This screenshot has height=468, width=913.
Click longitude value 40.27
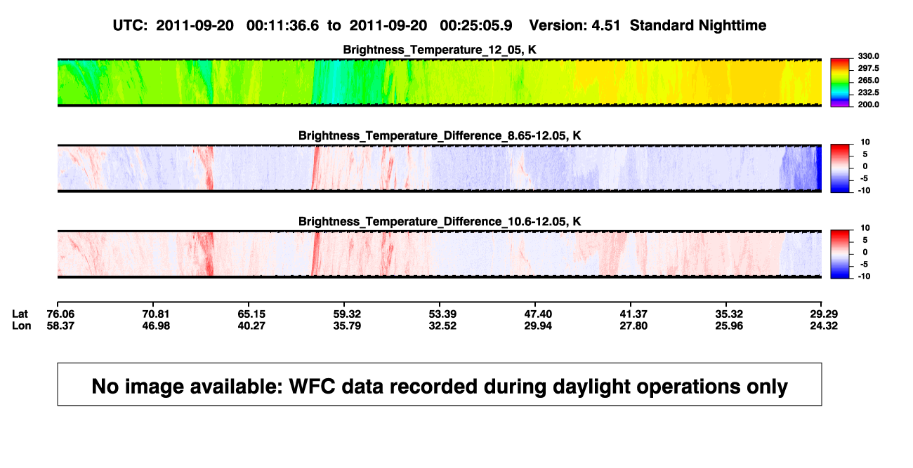point(251,326)
